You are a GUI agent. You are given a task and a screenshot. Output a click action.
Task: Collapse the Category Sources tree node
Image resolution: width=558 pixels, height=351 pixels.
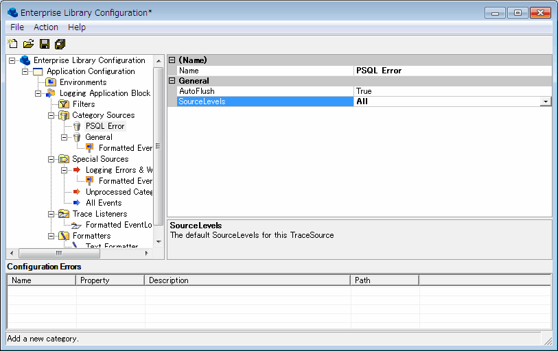(51, 115)
